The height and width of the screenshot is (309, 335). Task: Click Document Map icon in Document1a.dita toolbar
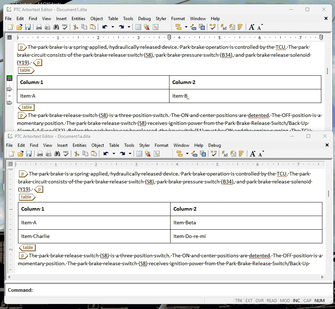(x=157, y=154)
